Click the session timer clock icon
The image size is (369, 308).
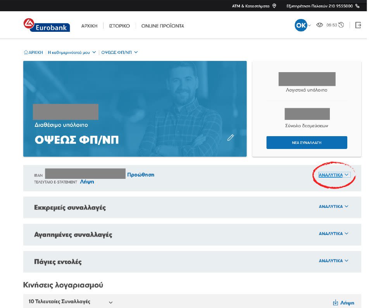pyautogui.click(x=341, y=25)
